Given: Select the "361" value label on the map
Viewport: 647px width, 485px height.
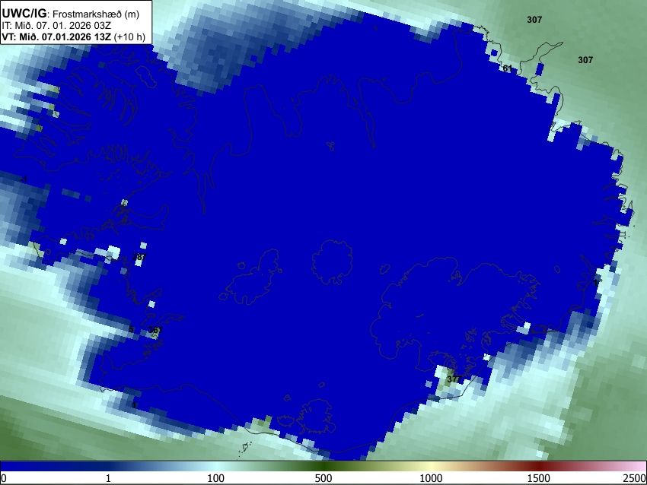Looking at the screenshot, I should (155, 330).
